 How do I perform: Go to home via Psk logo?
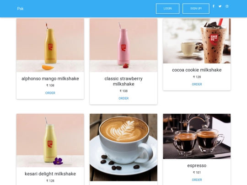[x=20, y=9]
